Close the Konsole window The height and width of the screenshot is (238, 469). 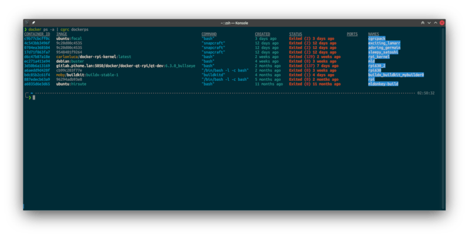click(x=442, y=23)
